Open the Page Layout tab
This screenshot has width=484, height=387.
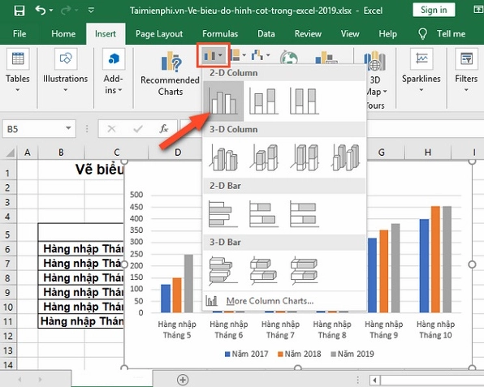pyautogui.click(x=159, y=33)
